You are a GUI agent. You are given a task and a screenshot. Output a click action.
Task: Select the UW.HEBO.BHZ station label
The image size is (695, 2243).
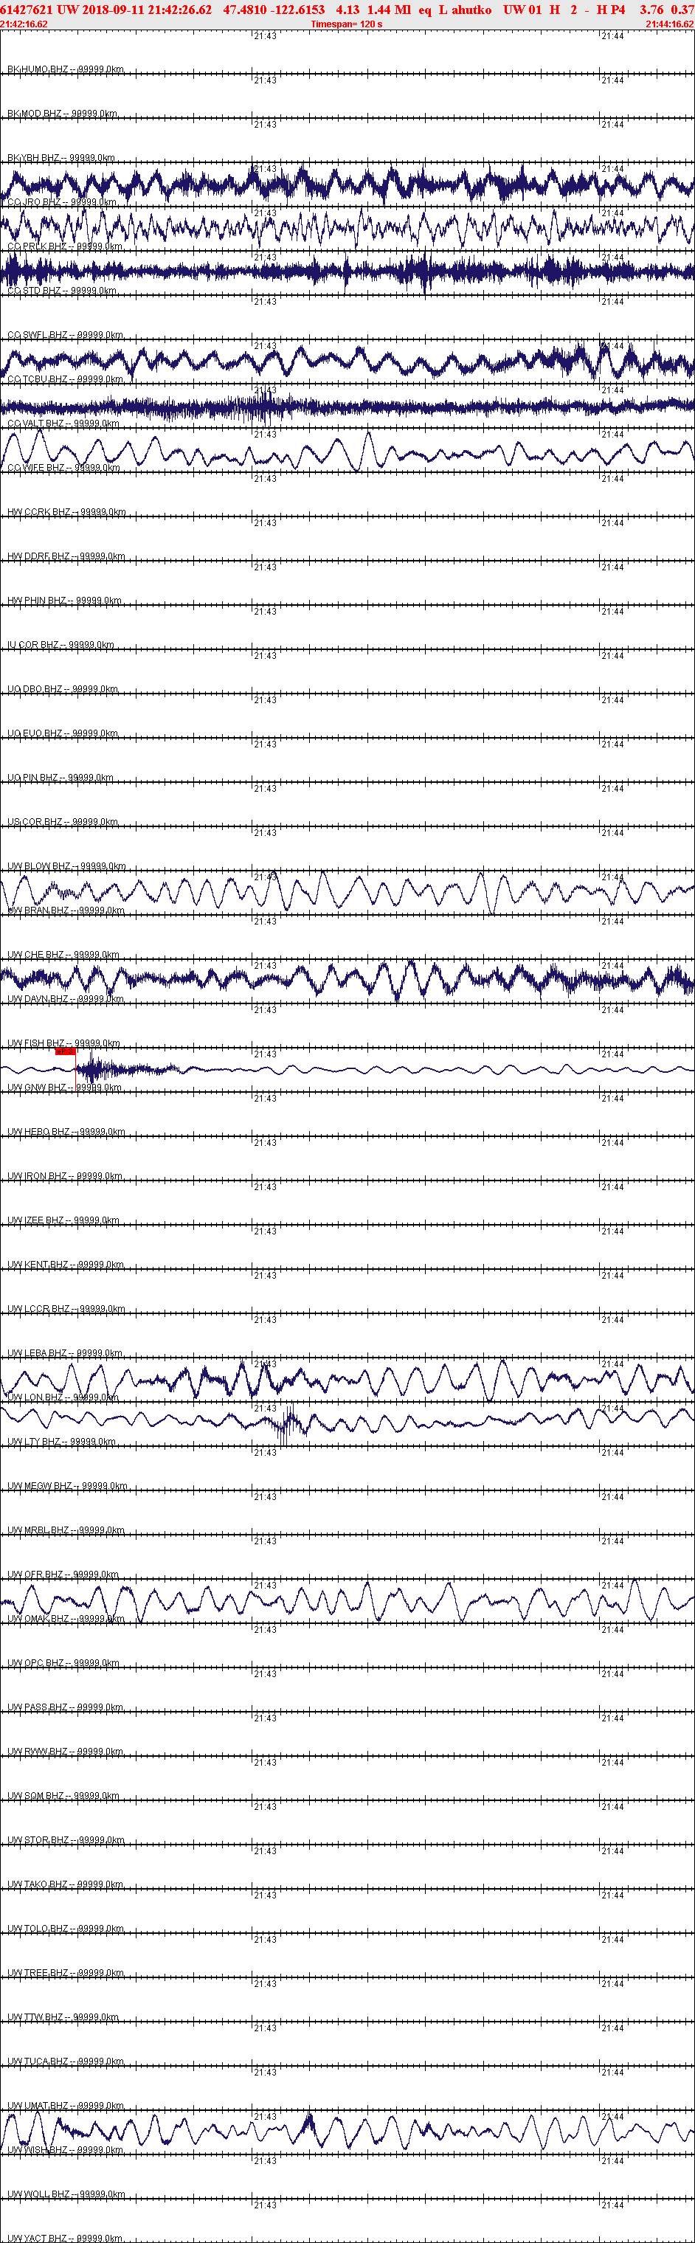point(66,1132)
